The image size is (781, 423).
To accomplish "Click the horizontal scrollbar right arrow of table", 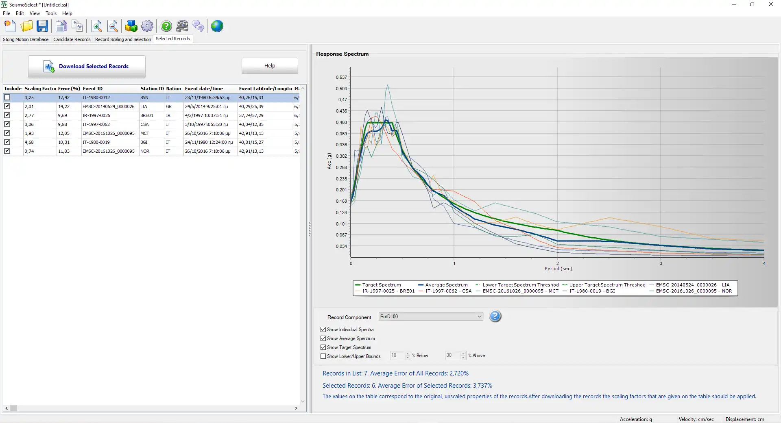I will pyautogui.click(x=296, y=408).
